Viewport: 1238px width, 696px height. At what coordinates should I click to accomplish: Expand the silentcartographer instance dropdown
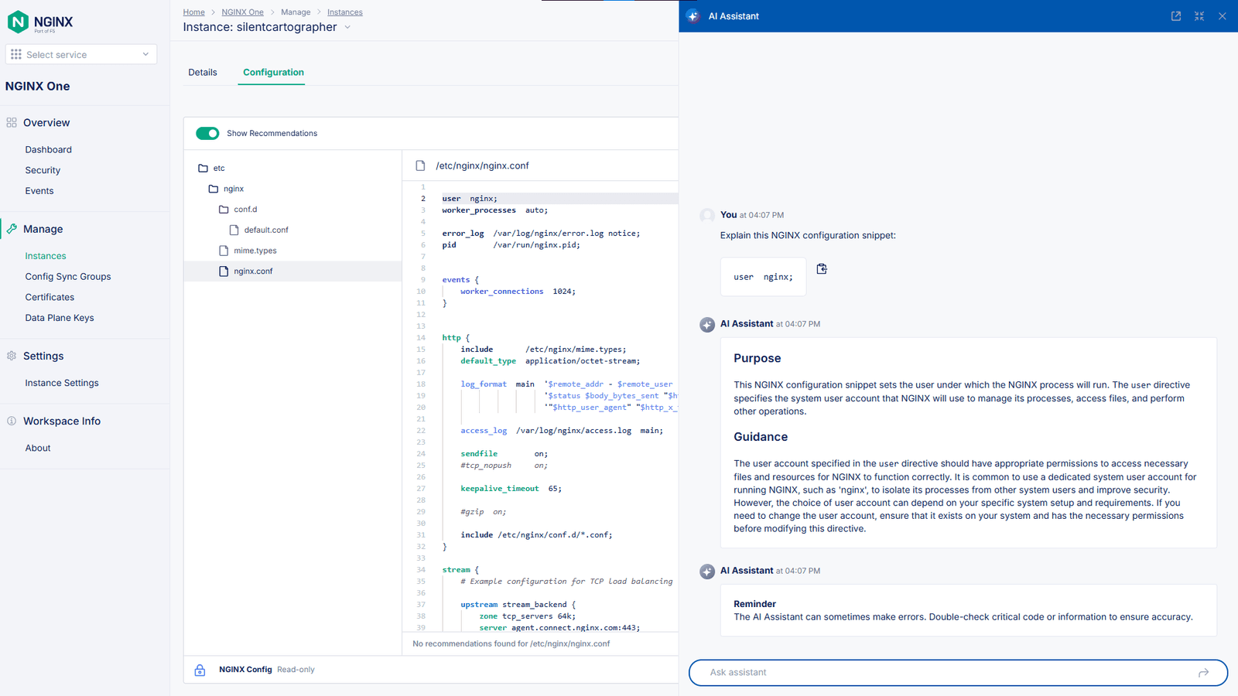pyautogui.click(x=348, y=26)
